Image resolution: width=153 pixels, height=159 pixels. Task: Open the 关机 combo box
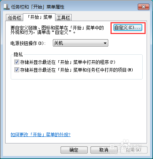pyautogui.click(x=81, y=43)
